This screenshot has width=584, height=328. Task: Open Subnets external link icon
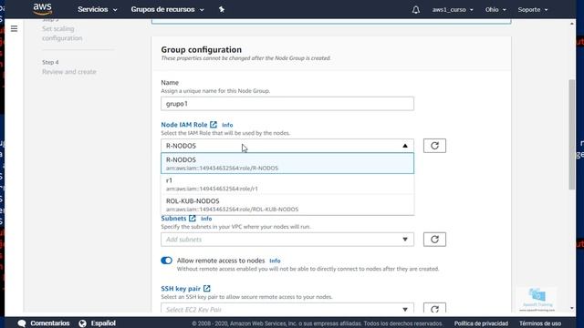point(193,219)
